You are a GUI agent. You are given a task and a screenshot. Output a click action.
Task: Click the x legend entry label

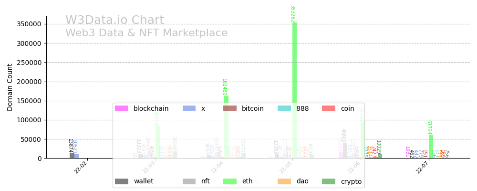pyautogui.click(x=203, y=108)
